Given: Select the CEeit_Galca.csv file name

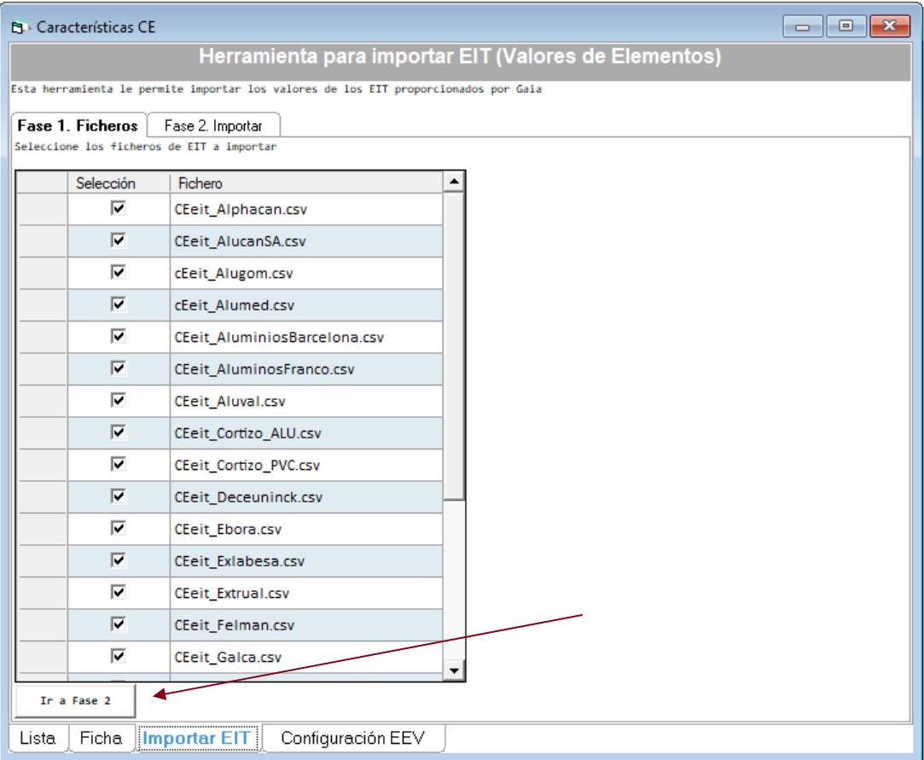Looking at the screenshot, I should pyautogui.click(x=305, y=657).
